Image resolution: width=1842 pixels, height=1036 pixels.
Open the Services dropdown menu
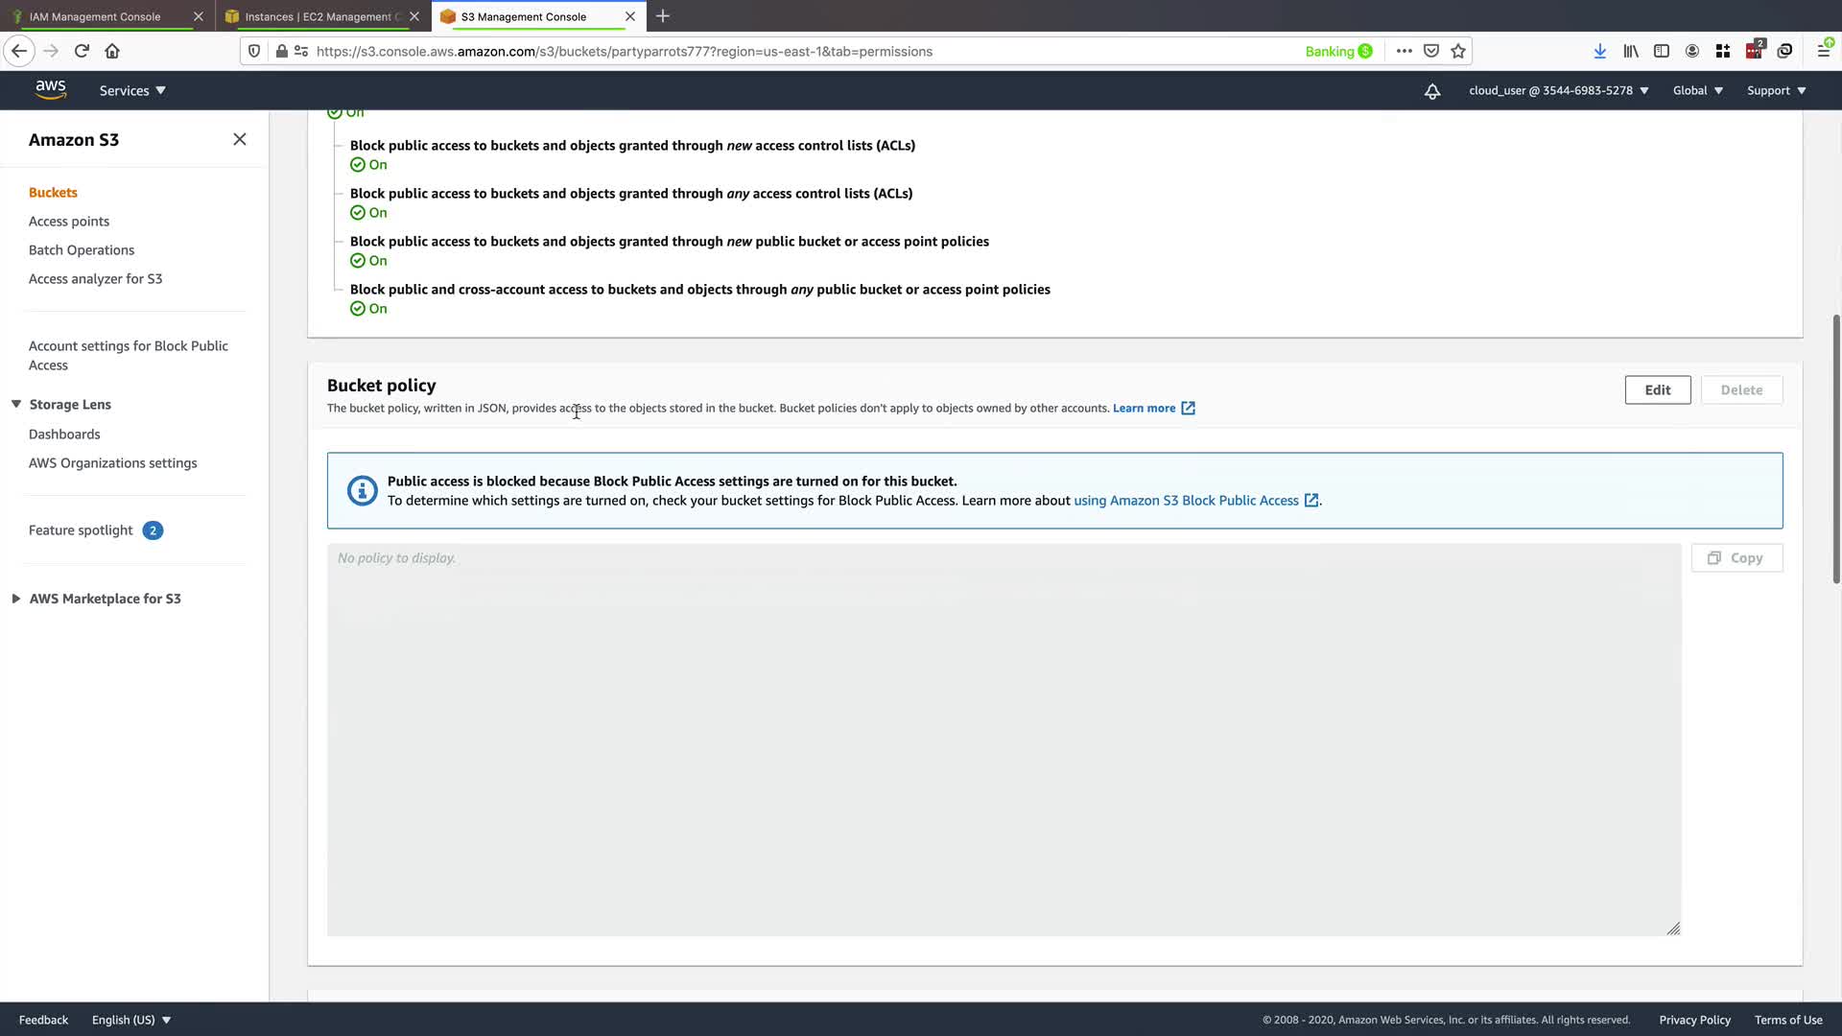(132, 90)
